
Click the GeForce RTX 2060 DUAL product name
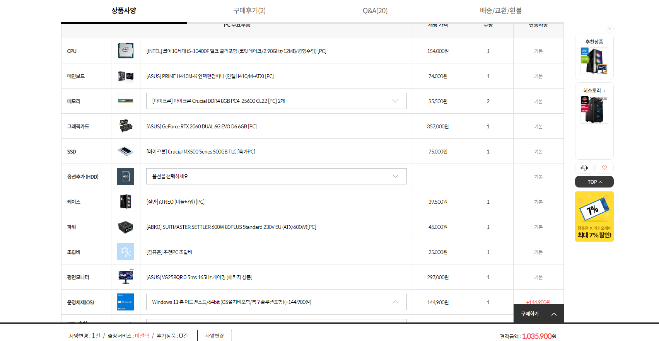point(201,126)
